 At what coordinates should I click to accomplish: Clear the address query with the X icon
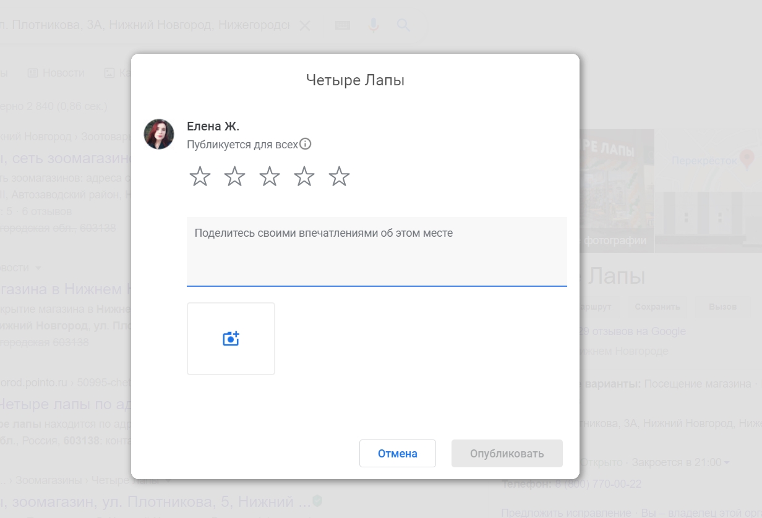click(305, 25)
